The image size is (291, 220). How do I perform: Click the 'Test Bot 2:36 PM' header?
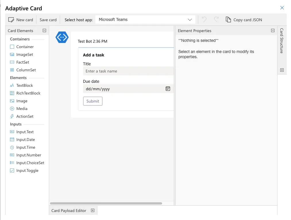(92, 41)
